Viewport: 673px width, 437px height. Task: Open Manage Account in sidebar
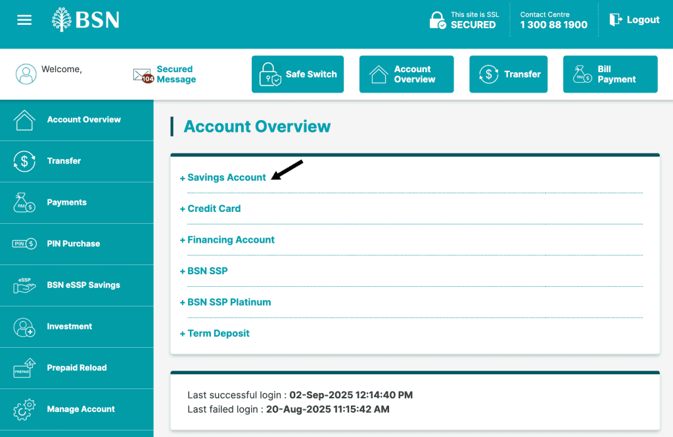77,409
